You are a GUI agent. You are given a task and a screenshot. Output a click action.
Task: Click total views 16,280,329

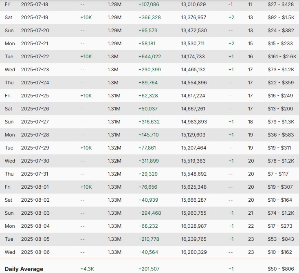[x=194, y=252]
